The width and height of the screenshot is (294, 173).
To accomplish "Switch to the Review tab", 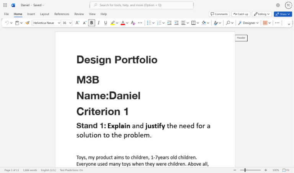I will pyautogui.click(x=79, y=14).
